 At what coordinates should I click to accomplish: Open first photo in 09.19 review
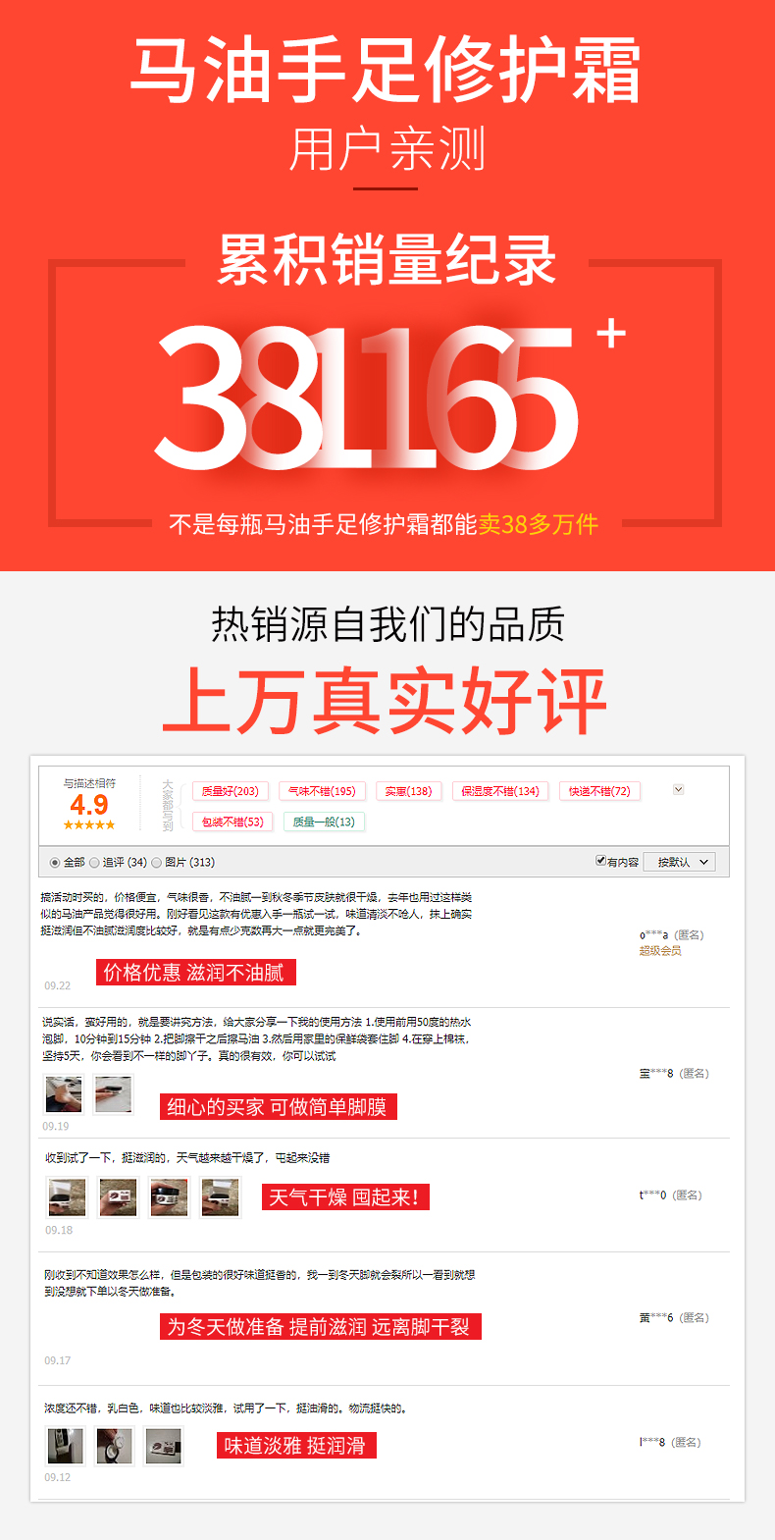(64, 1094)
